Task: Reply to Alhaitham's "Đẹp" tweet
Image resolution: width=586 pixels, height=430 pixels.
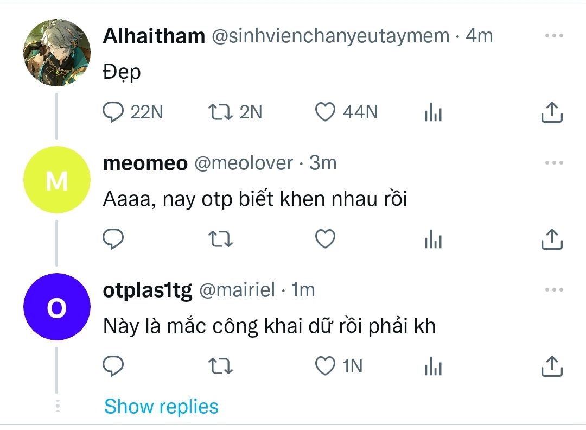Action: (x=113, y=112)
